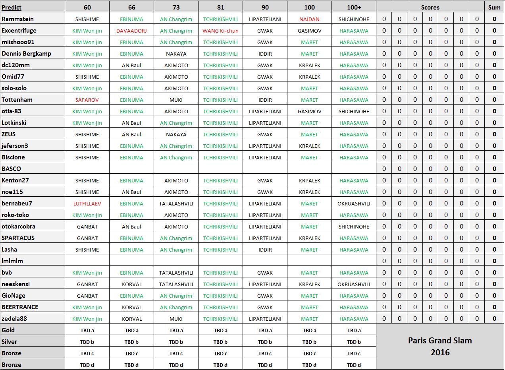Select the SPARTACUS name cell

tap(33, 238)
